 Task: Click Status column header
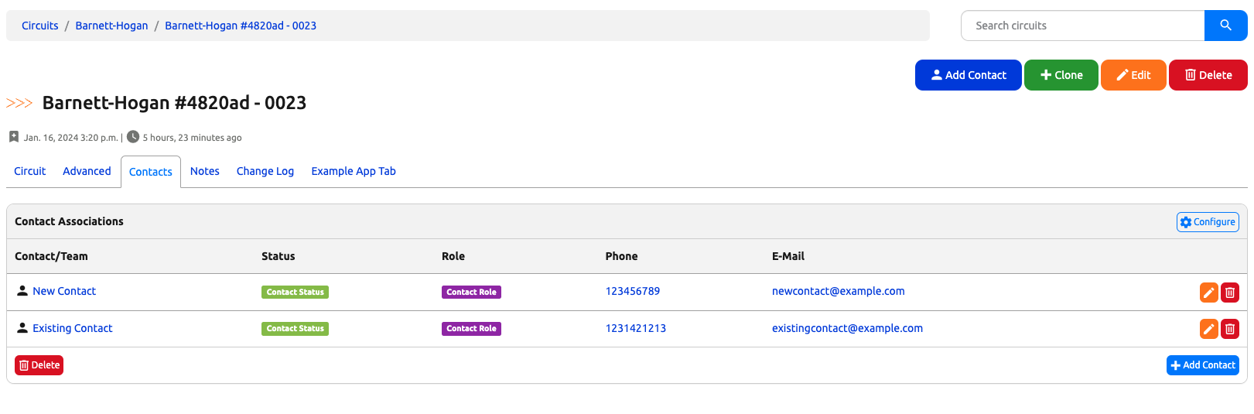click(x=278, y=256)
